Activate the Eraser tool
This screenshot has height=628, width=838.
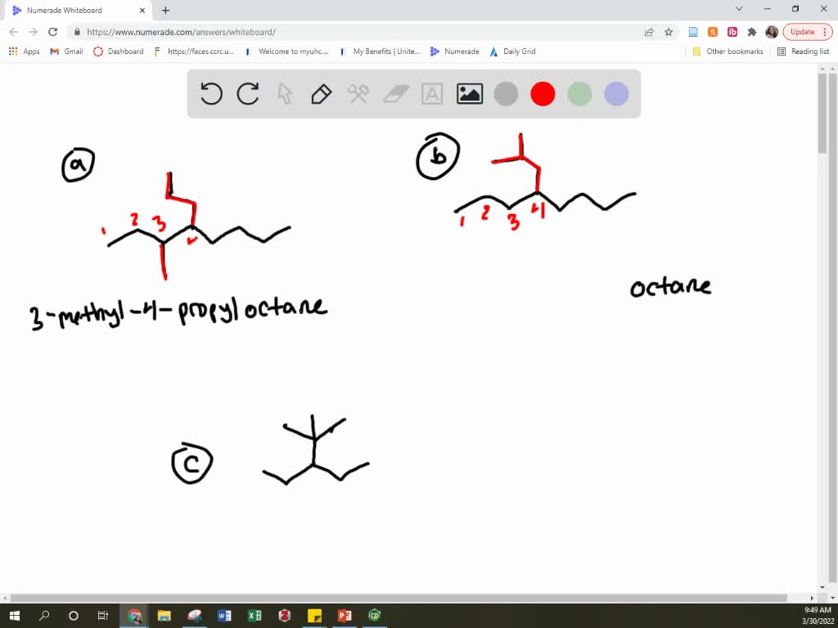tap(394, 93)
